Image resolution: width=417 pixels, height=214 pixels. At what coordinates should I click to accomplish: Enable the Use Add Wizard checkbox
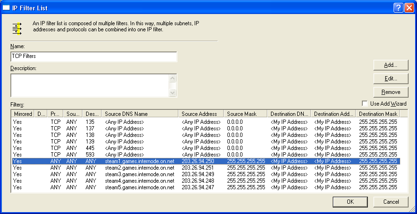[365, 104]
